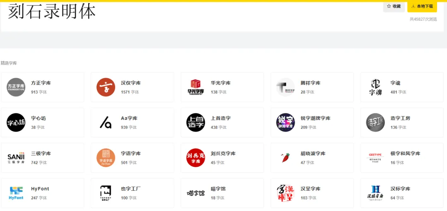Select the 939 字体 count

tap(129, 127)
